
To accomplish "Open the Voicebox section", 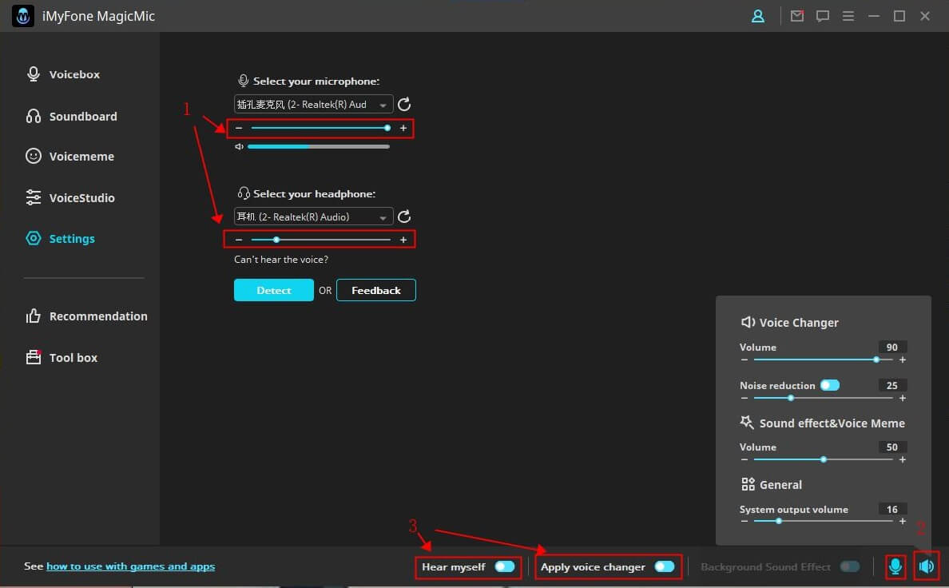I will pos(63,73).
